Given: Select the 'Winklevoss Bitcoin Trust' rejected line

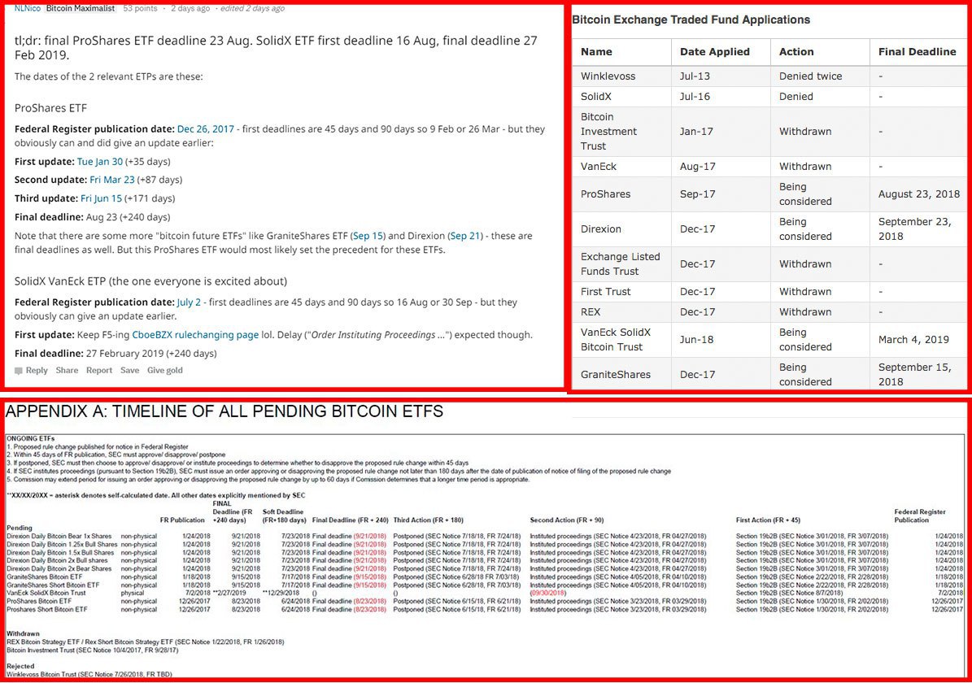Looking at the screenshot, I should point(89,674).
